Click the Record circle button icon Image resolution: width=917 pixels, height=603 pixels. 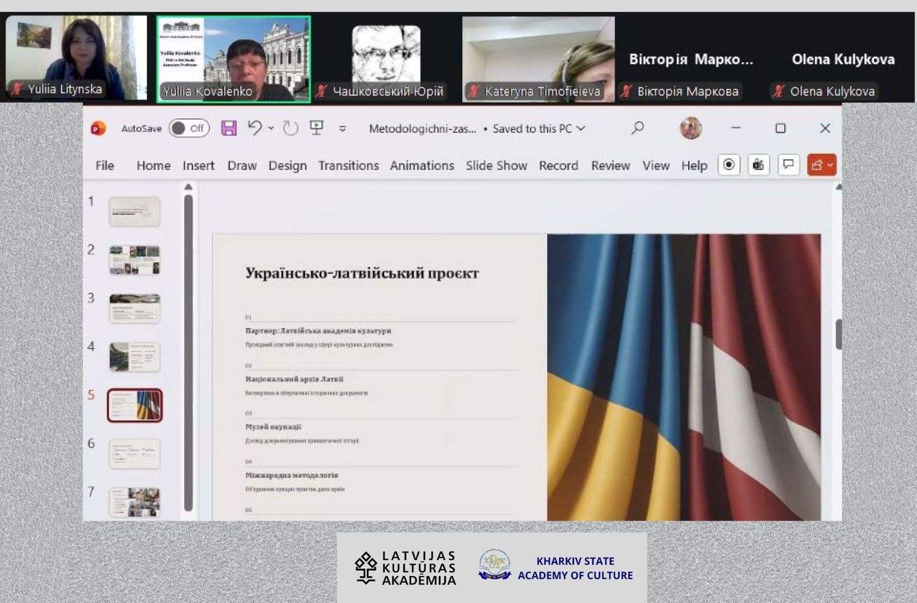729,165
